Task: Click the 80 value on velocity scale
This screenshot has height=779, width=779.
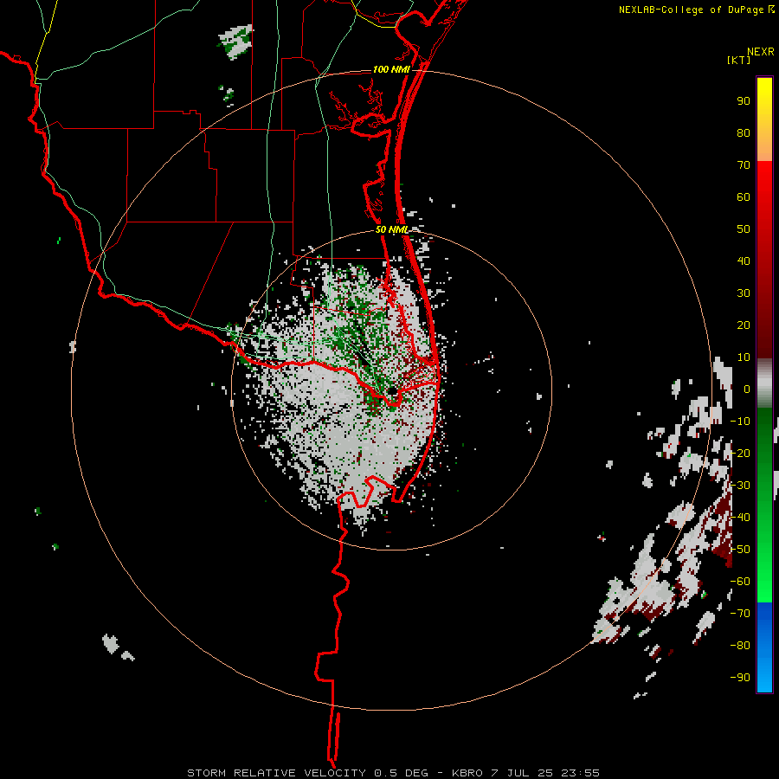Action: pos(744,133)
